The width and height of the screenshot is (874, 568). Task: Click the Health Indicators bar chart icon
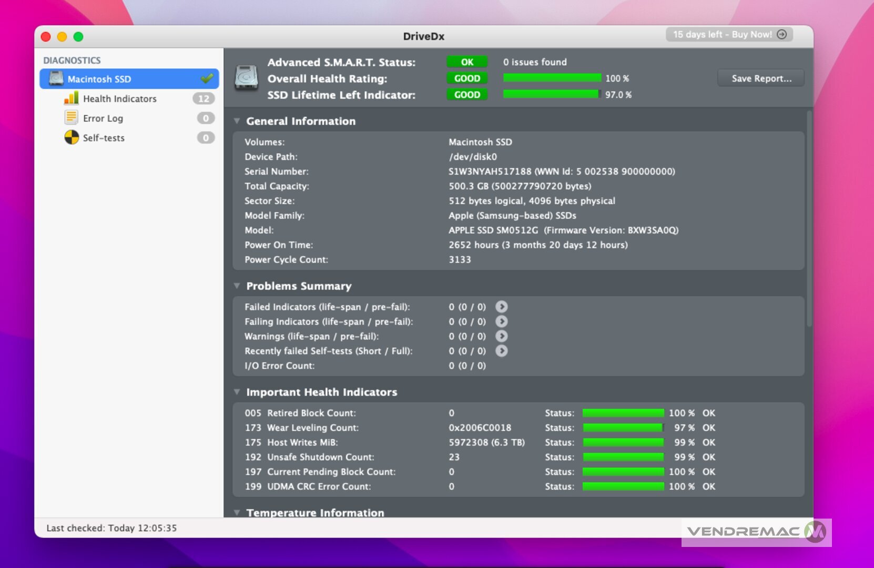pyautogui.click(x=71, y=98)
